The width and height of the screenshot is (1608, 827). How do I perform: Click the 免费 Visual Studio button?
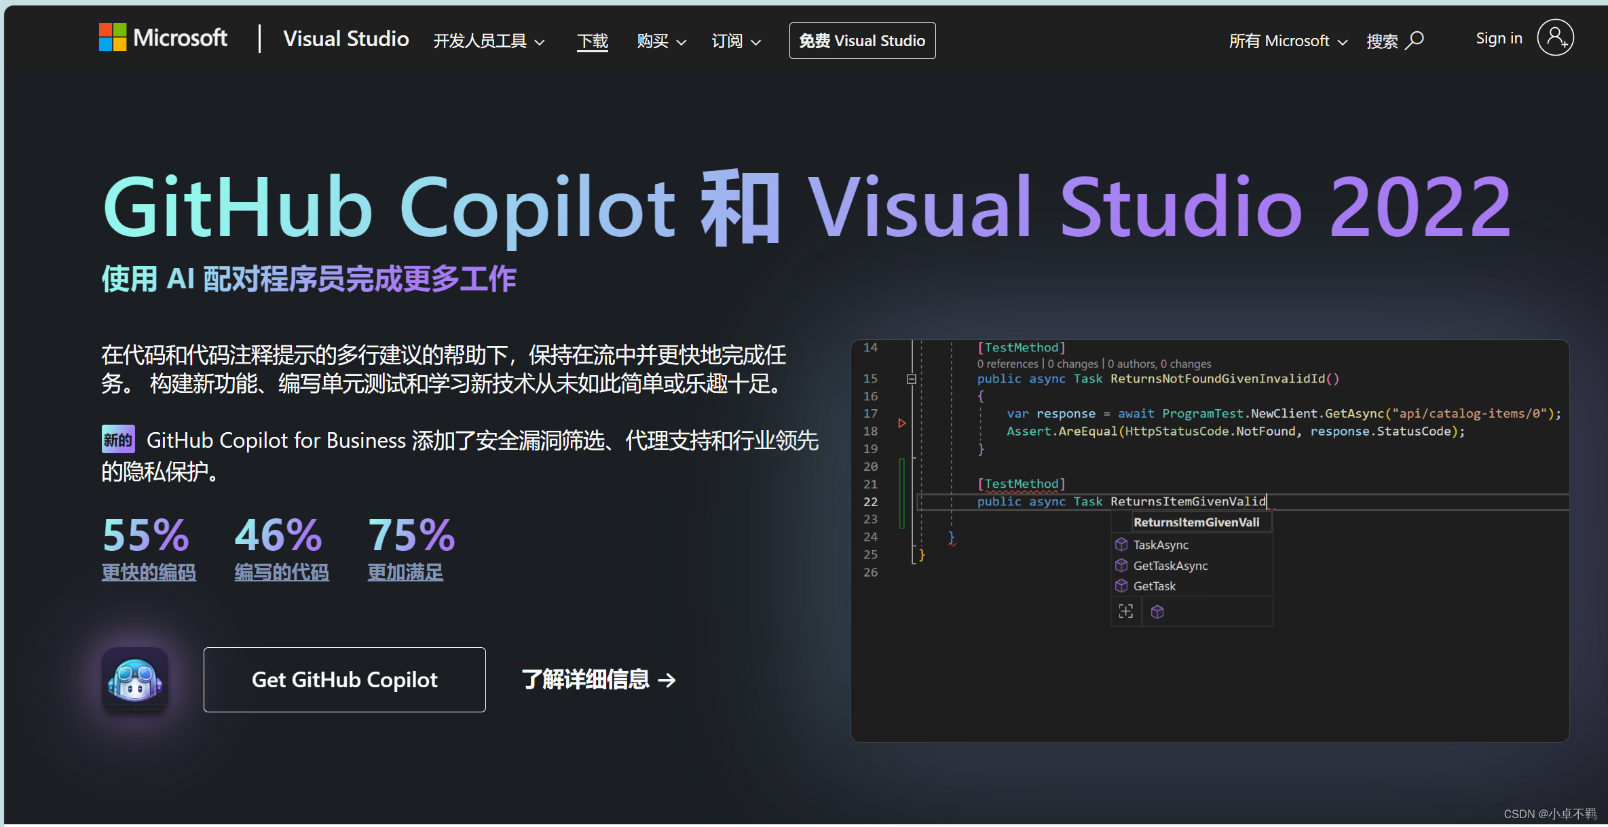(862, 40)
